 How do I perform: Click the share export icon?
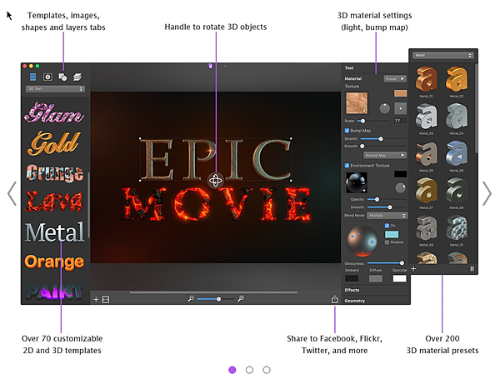point(334,299)
